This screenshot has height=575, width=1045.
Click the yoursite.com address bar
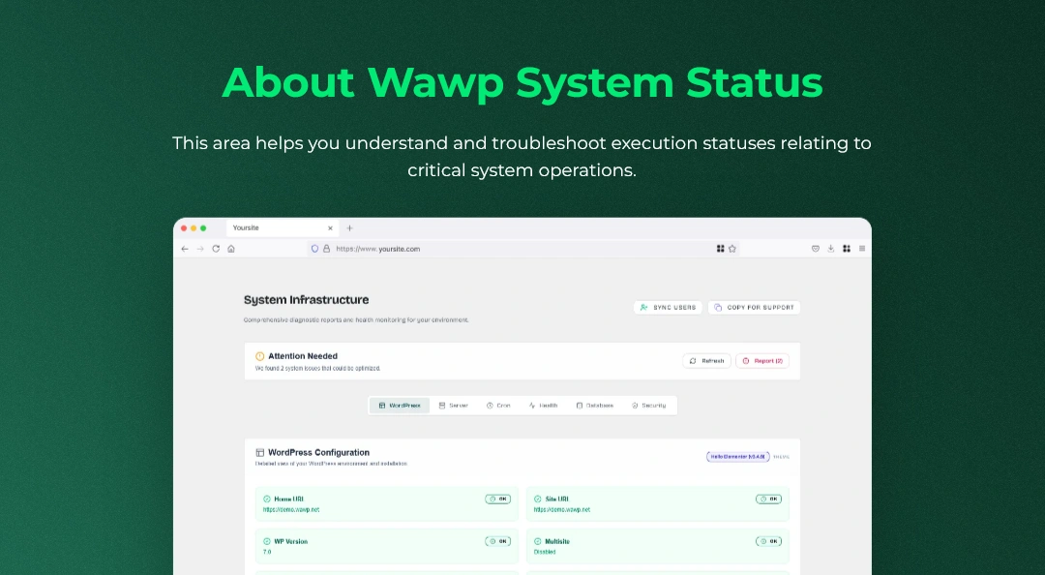pyautogui.click(x=523, y=249)
